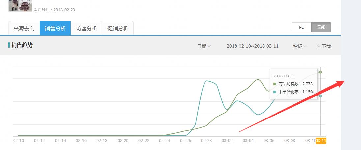Select the 销售分析 tab
The width and height of the screenshot is (361, 150).
(55, 28)
